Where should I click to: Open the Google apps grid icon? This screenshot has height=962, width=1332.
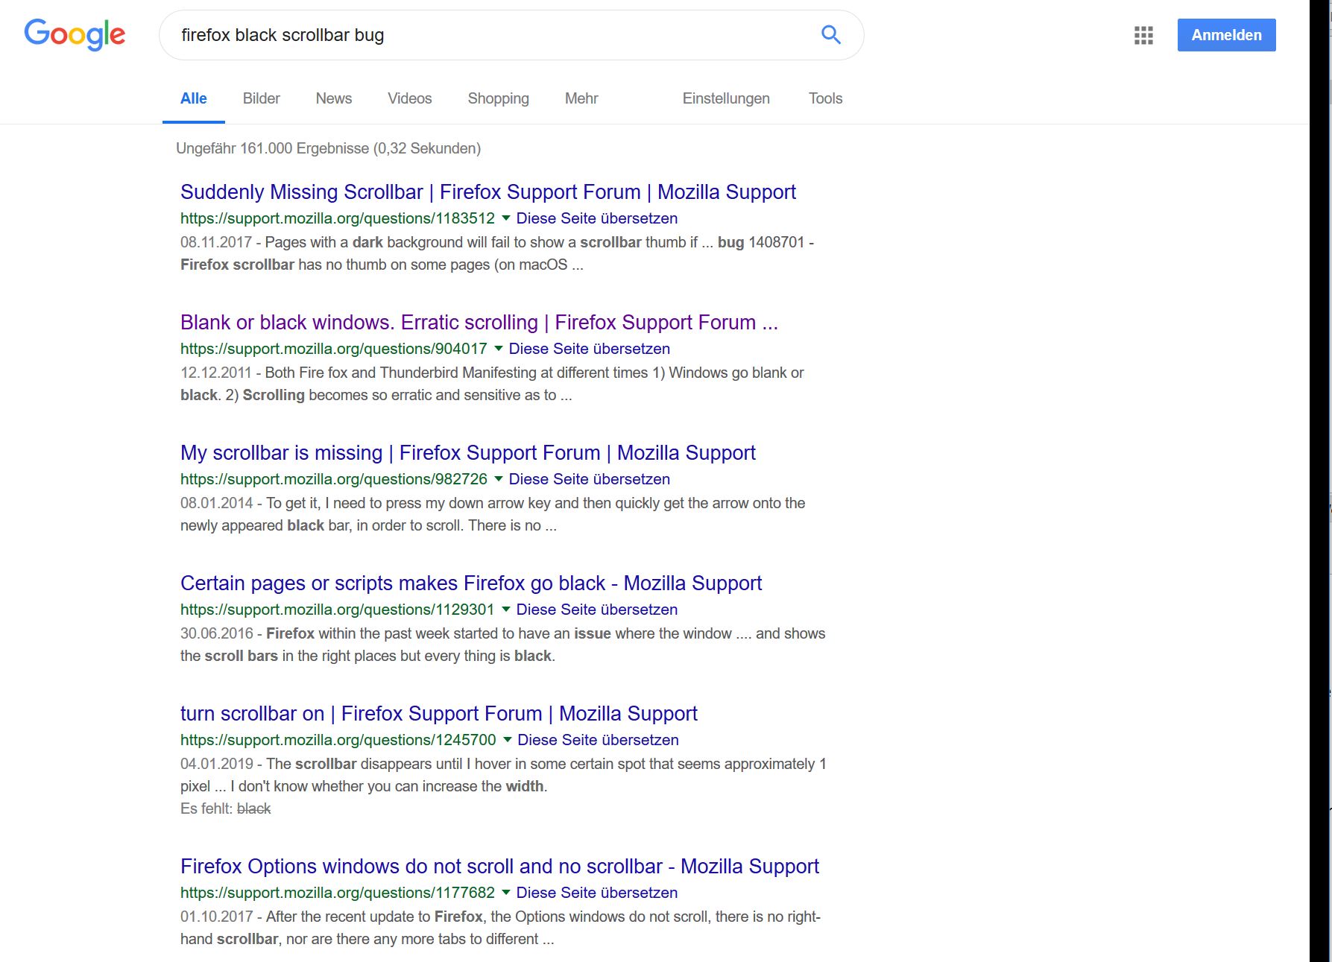pos(1143,35)
